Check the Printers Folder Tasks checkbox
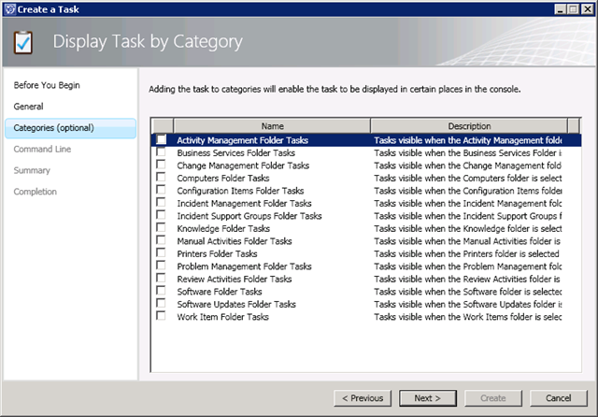The height and width of the screenshot is (417, 598). point(162,253)
